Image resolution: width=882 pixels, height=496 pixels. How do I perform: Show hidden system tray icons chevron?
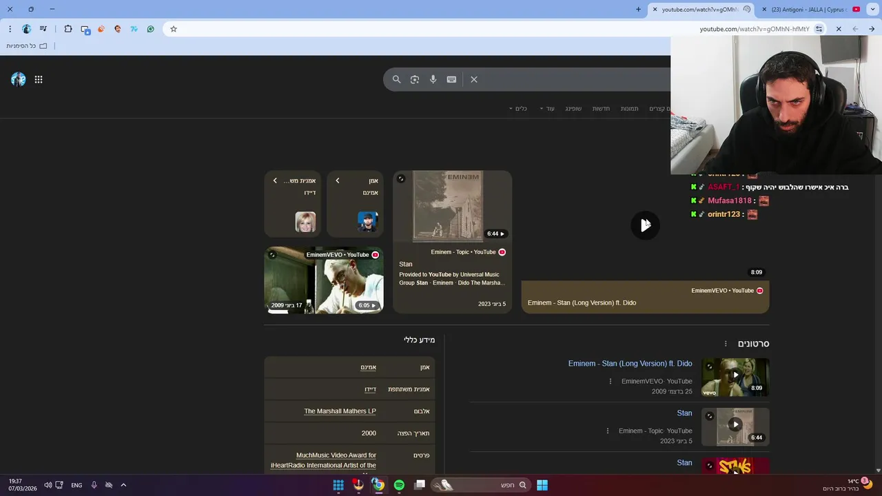[x=123, y=485]
